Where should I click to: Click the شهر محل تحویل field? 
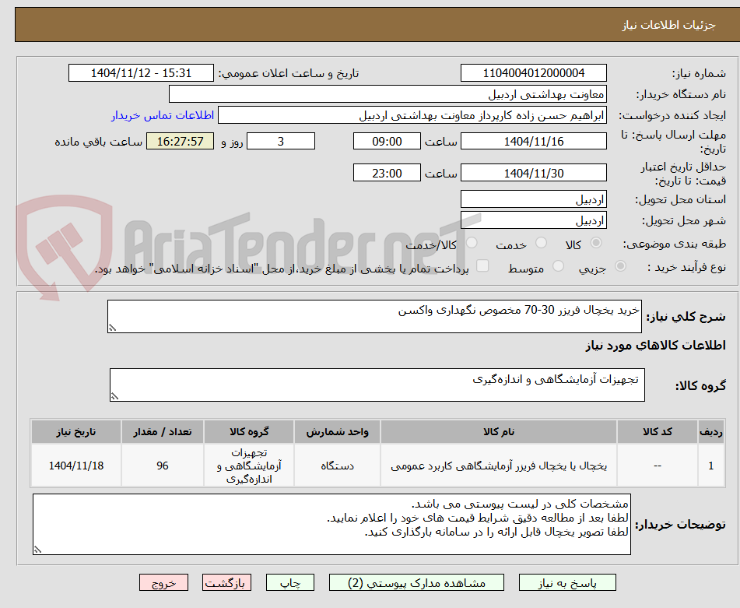pyautogui.click(x=534, y=220)
